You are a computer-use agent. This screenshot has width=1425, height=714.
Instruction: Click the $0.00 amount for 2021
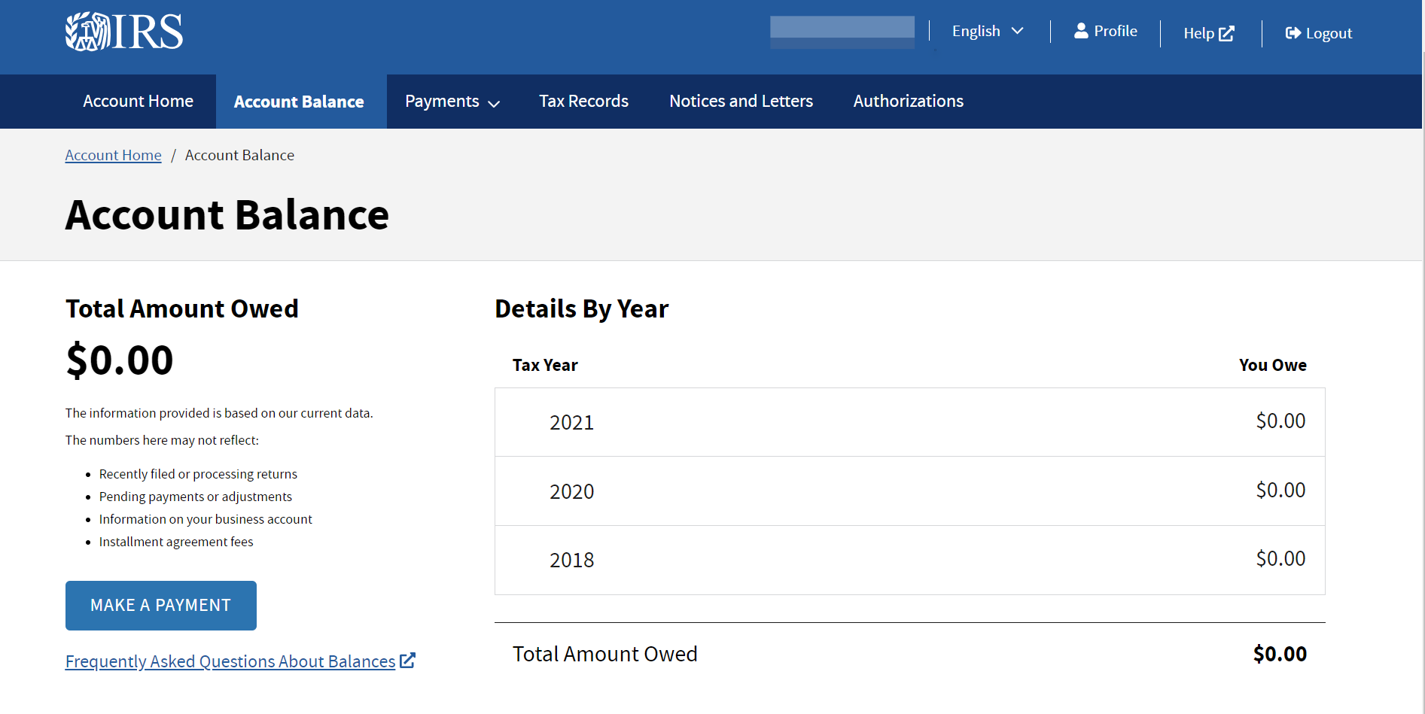point(1280,421)
